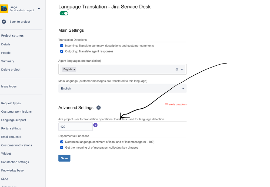This screenshot has height=187, width=270.
Task: Open Customer notifications settings
Action: pyautogui.click(x=16, y=145)
